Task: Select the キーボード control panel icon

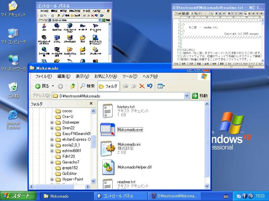Action: (x=82, y=27)
